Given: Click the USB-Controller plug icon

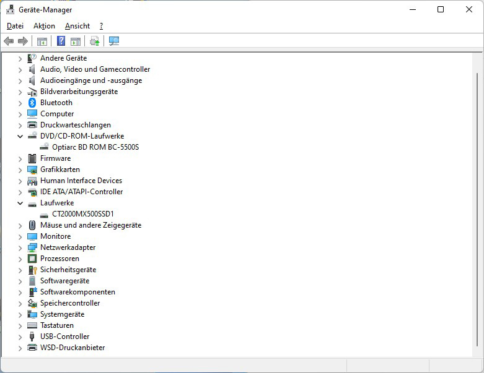Looking at the screenshot, I should pos(32,337).
